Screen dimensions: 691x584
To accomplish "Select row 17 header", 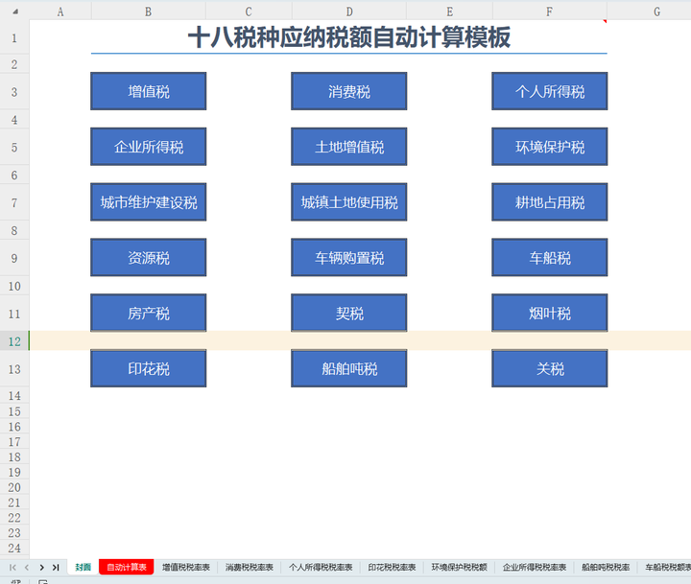I will pyautogui.click(x=14, y=441).
